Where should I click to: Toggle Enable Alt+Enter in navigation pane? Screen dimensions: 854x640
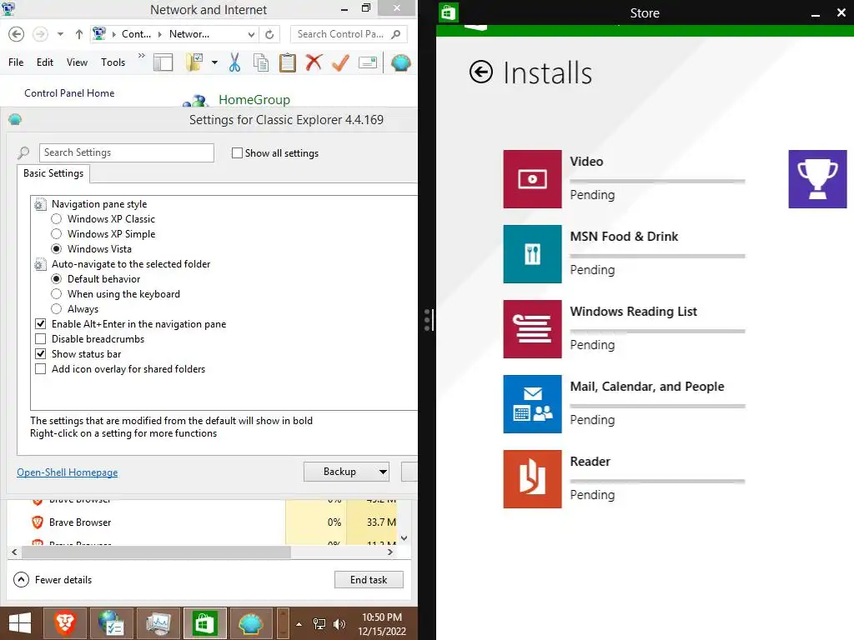point(40,324)
